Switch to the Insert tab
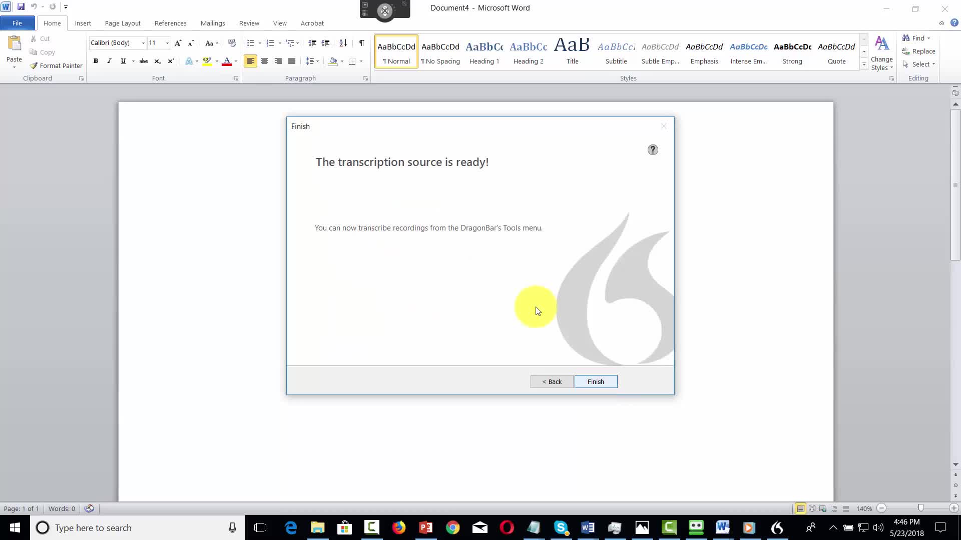 coord(83,23)
